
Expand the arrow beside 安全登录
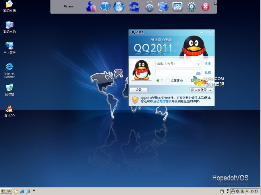coord(210,90)
